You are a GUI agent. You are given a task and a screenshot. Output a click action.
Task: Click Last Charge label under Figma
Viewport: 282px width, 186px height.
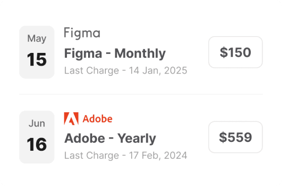tap(92, 71)
